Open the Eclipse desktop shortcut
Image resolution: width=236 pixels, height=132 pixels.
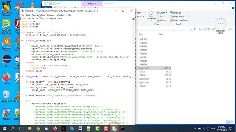pyautogui.click(x=7, y=61)
